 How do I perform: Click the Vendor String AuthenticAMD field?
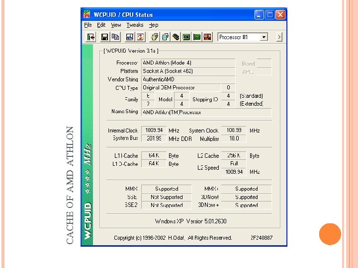coord(188,79)
